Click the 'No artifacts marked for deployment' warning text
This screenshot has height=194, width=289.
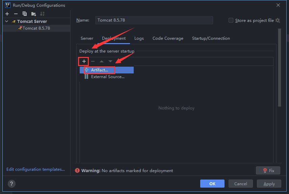pyautogui.click(x=137, y=171)
